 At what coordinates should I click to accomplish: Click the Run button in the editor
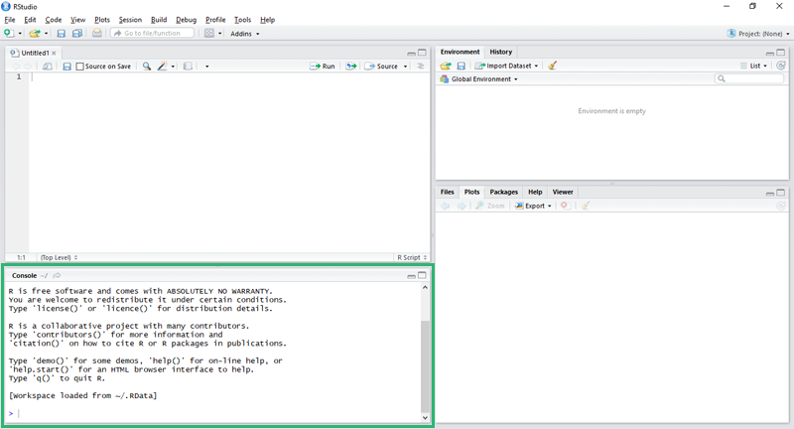323,67
